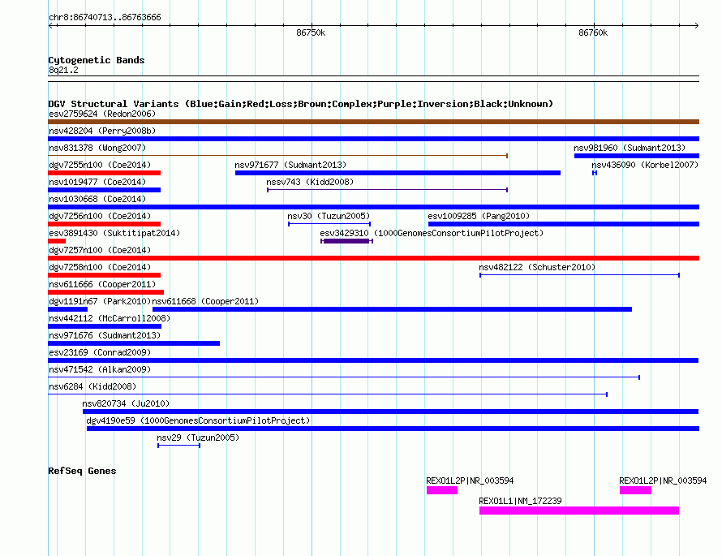Select the nsv30 (Tuzun2005) variant line
The width and height of the screenshot is (722, 556).
[329, 224]
